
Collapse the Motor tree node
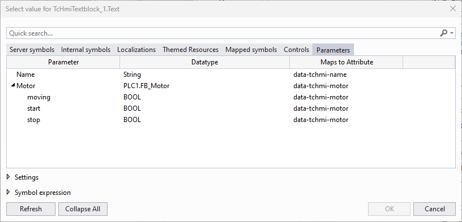[12, 85]
